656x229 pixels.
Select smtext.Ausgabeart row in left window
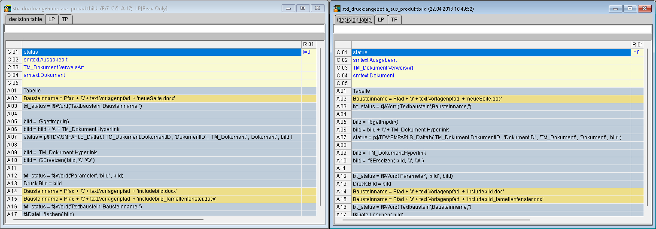(x=162, y=60)
